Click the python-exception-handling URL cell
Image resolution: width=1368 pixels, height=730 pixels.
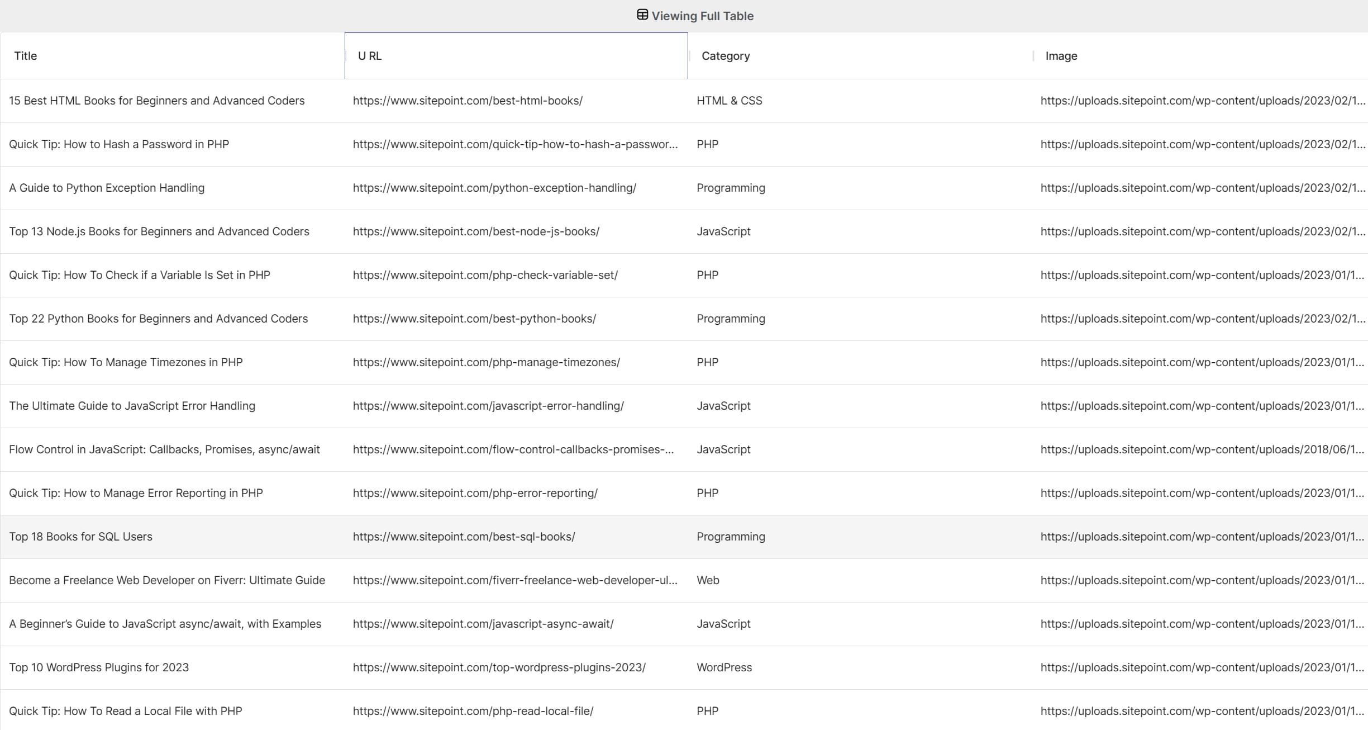494,188
